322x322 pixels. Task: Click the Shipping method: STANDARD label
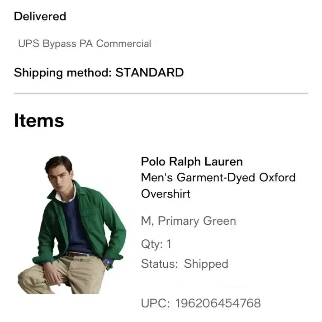pyautogui.click(x=99, y=73)
